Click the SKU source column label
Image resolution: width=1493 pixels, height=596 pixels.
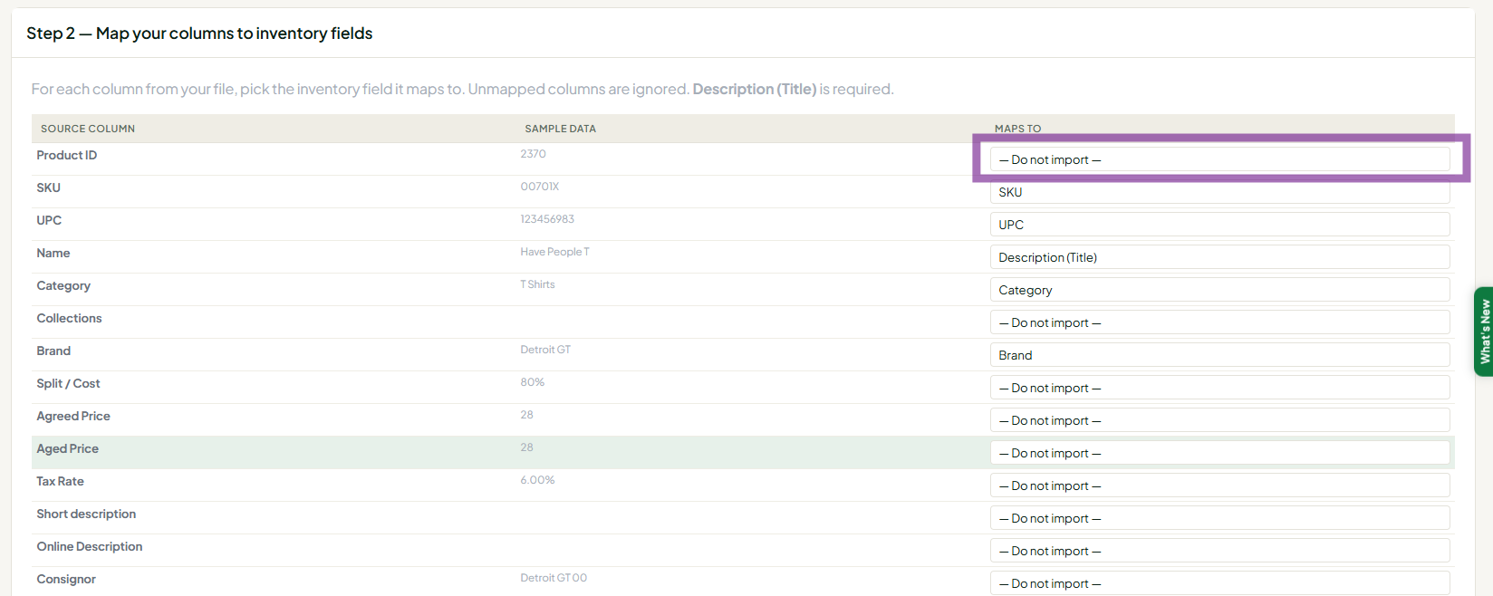49,187
